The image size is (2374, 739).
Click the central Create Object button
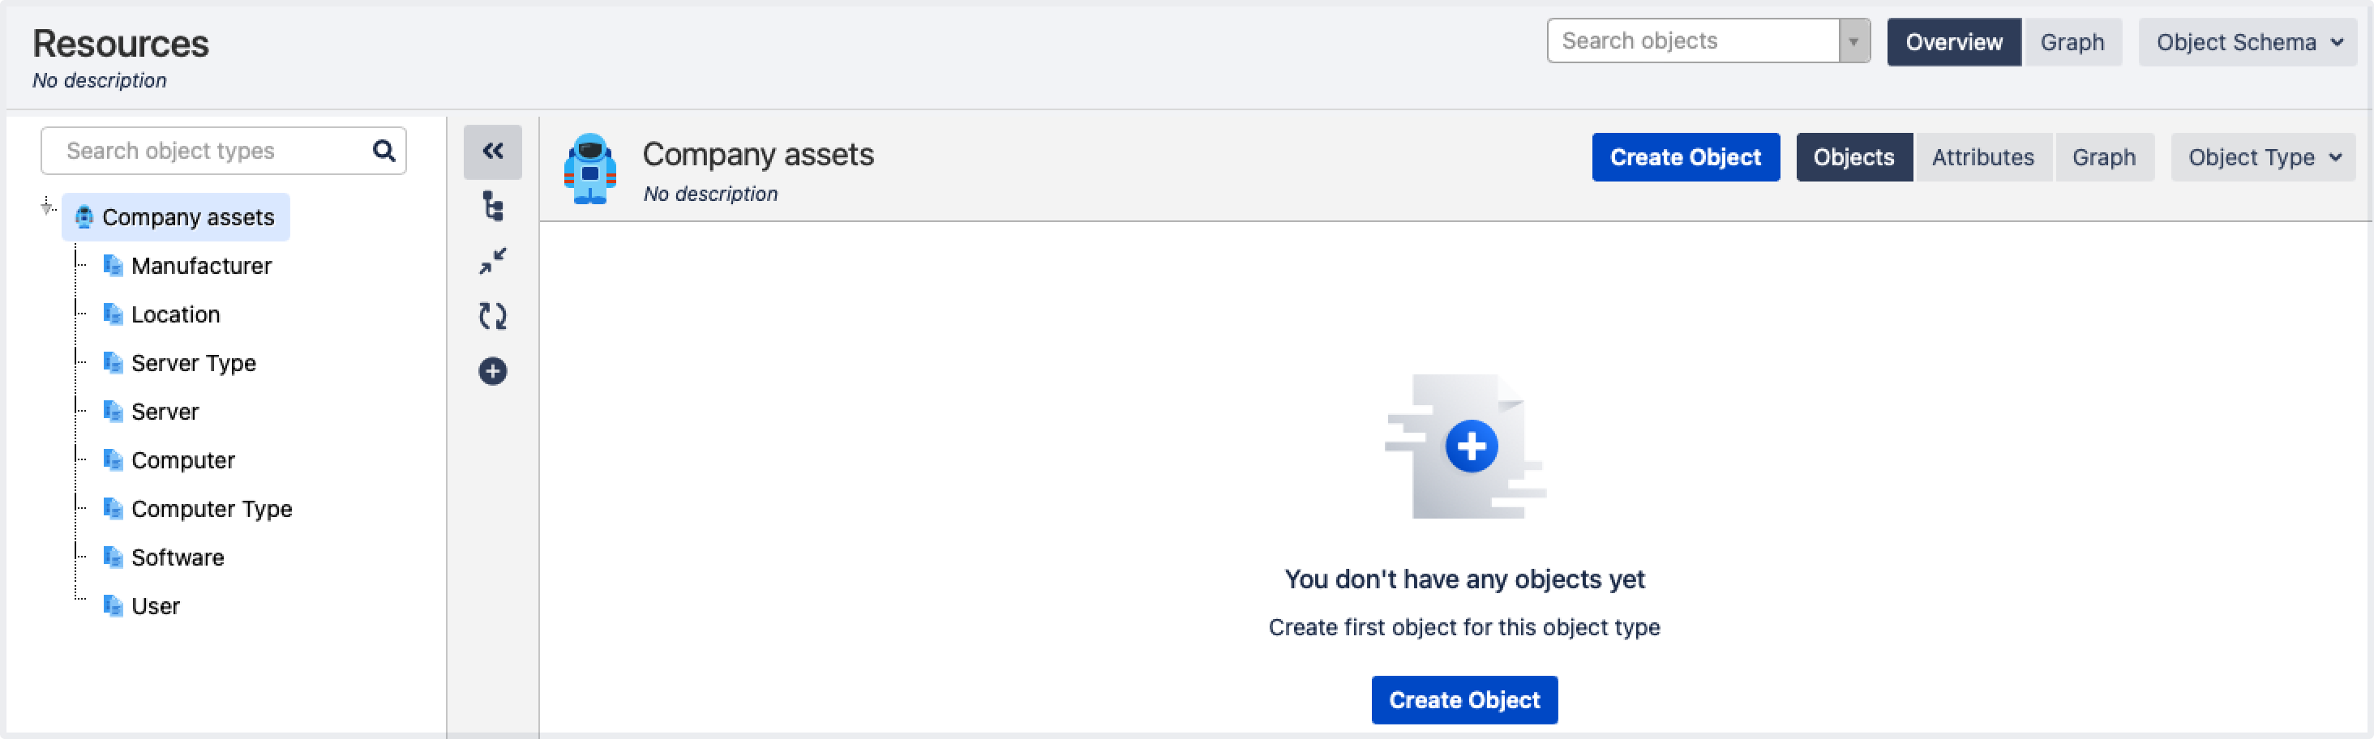tap(1463, 700)
